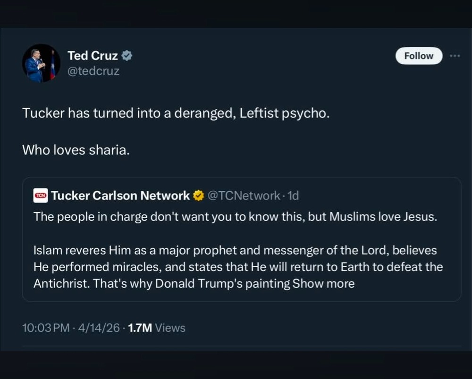Open quoted post via 'Muslims love Jesus' line
The image size is (472, 379).
coord(236,217)
